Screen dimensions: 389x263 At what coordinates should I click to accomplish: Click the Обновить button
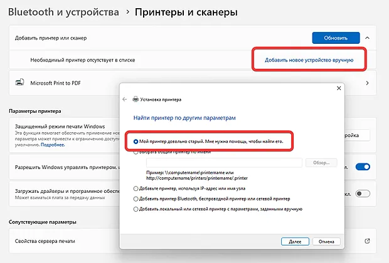(336, 38)
